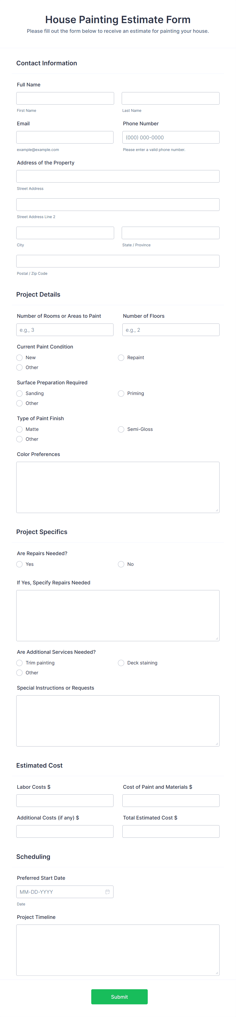Image resolution: width=236 pixels, height=1017 pixels.
Task: Select No for repairs needed
Action: [x=121, y=564]
